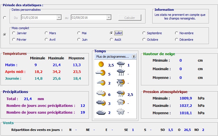Click the Matin row label

[11, 65]
